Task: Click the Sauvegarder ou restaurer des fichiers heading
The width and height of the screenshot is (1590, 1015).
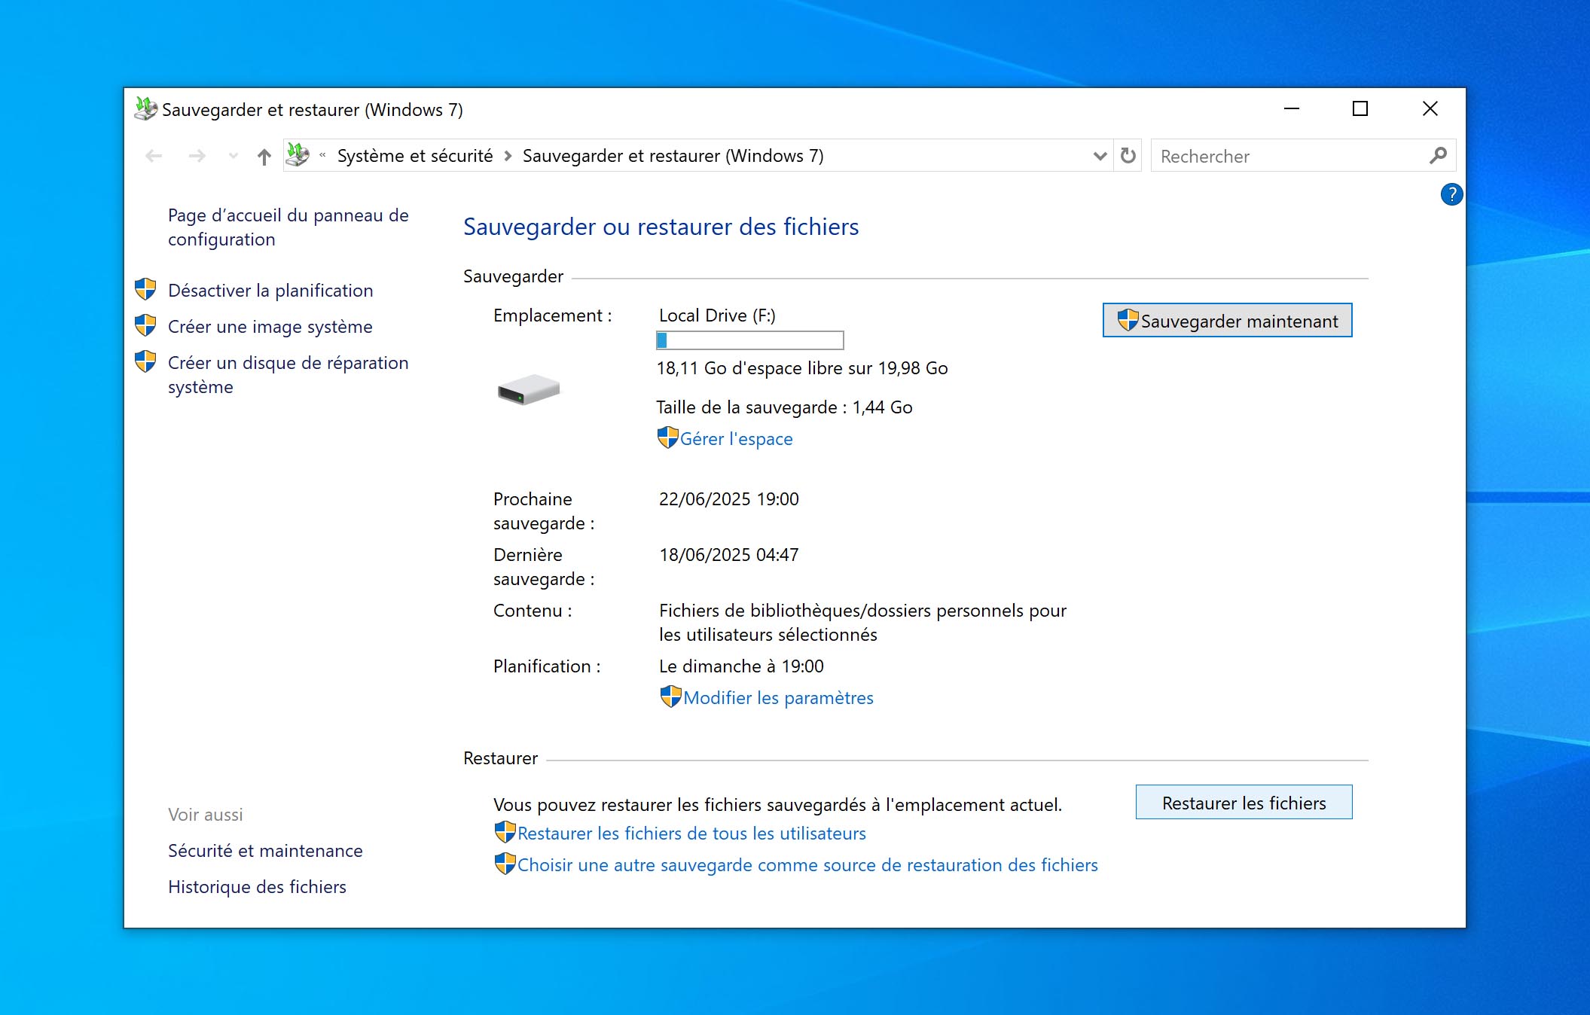Action: tap(661, 227)
